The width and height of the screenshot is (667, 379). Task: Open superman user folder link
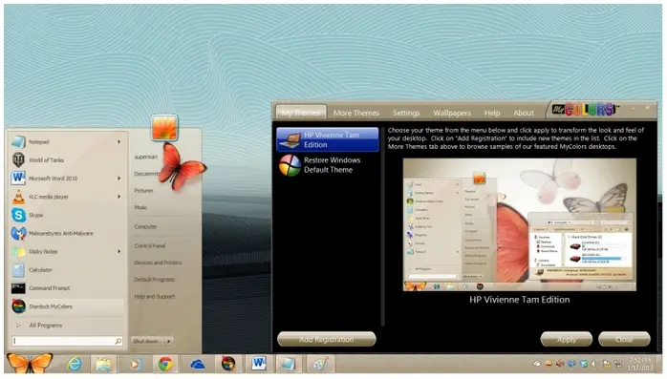[x=145, y=157]
